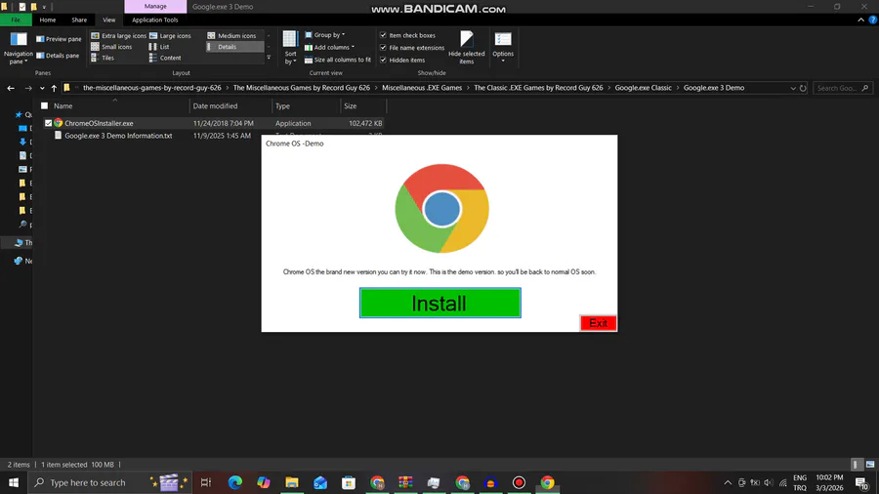Screen dimensions: 879x494
Task: Click the red Exit button
Action: [x=598, y=323]
